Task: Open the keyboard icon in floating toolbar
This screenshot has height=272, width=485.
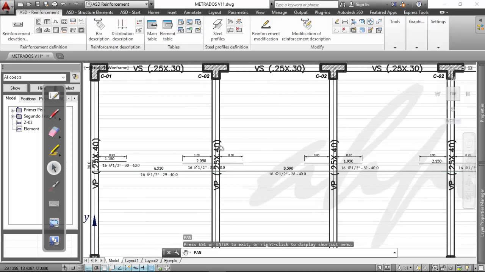Action: coord(54,204)
